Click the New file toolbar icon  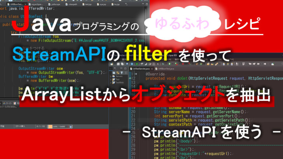112,64
